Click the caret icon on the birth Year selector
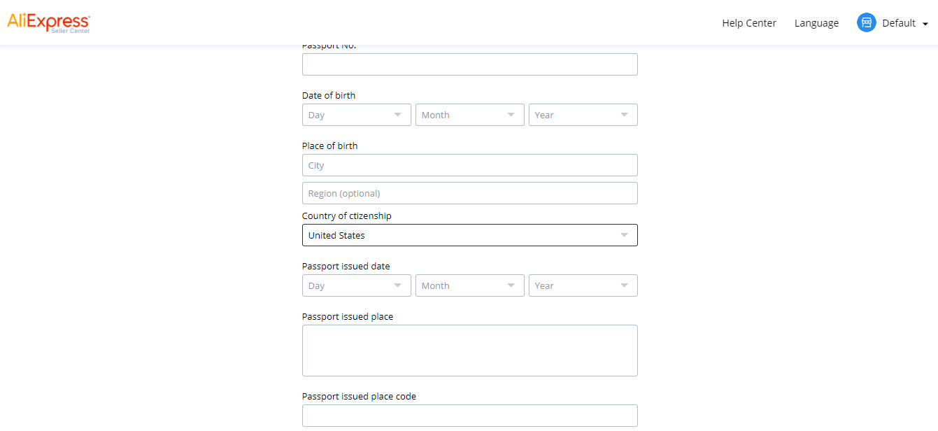Image resolution: width=938 pixels, height=431 pixels. pos(624,115)
